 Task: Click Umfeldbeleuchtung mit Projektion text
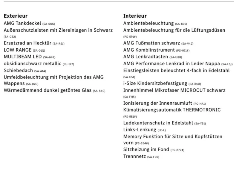tap(53, 77)
